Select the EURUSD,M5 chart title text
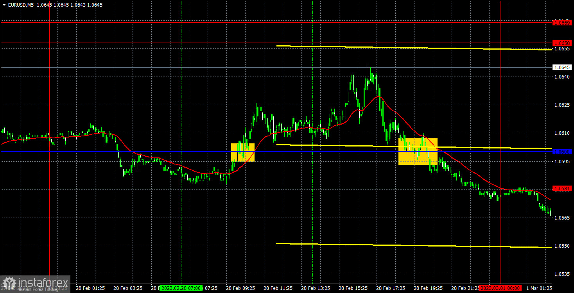 tap(21, 5)
